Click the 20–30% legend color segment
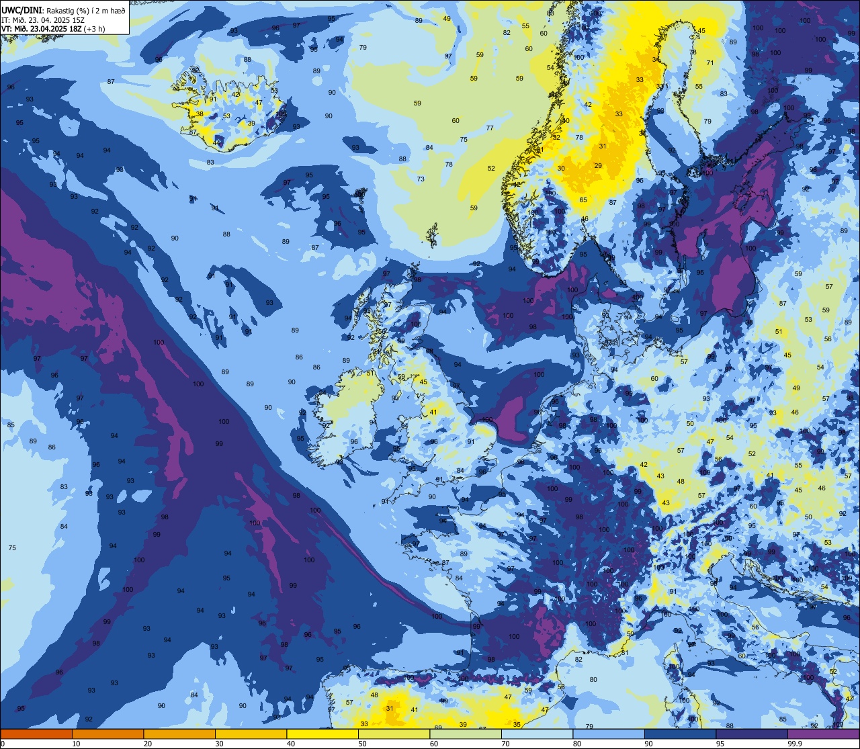This screenshot has height=749, width=860. (x=179, y=734)
